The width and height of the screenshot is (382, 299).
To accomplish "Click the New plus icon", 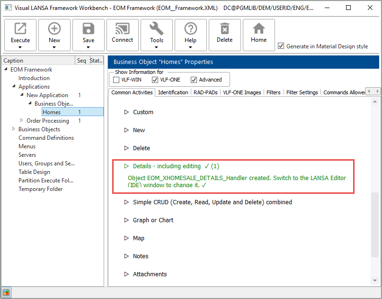I will 54,29.
